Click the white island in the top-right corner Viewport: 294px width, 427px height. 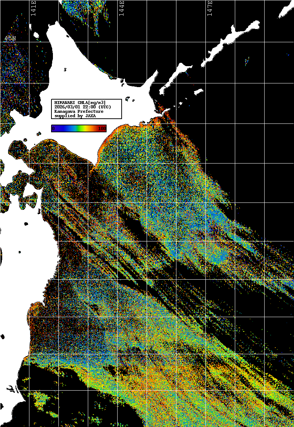tap(285, 12)
